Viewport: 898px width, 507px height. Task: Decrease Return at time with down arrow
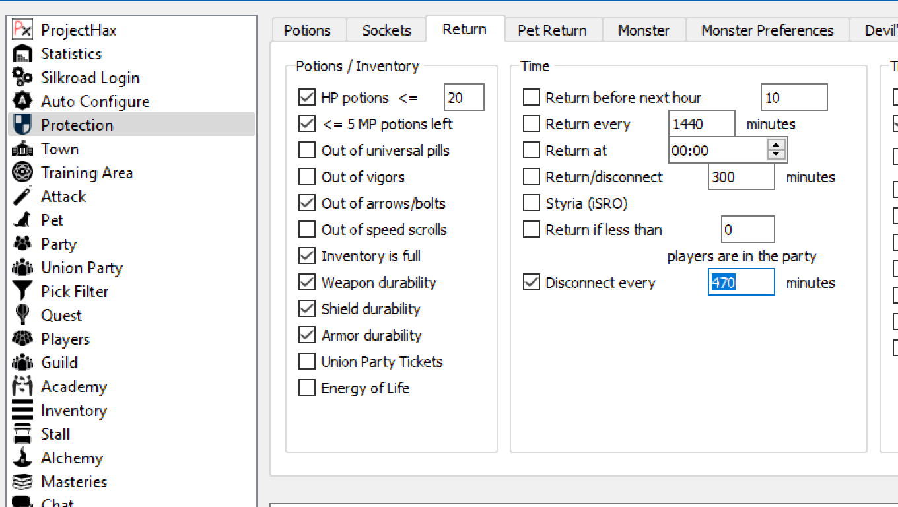pyautogui.click(x=777, y=155)
